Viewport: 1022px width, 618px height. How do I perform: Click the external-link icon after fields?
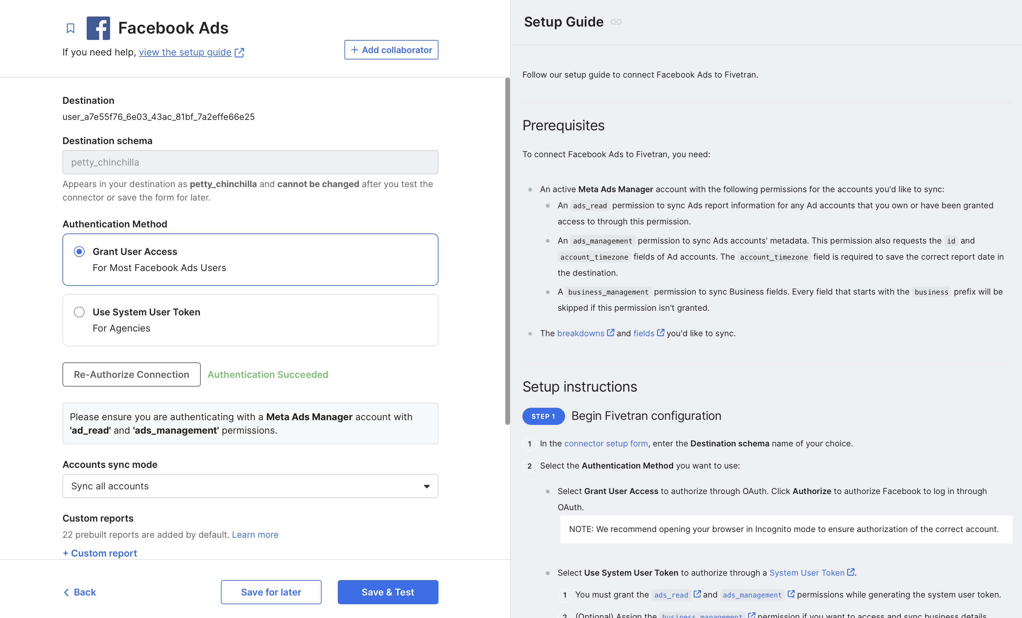(x=661, y=333)
